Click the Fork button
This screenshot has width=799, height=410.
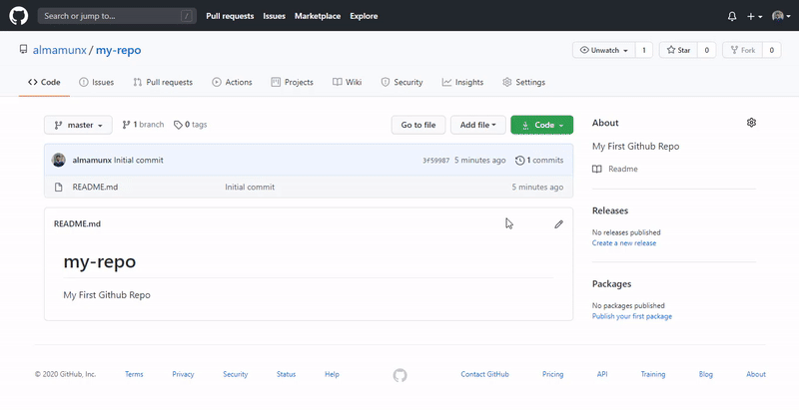[742, 50]
